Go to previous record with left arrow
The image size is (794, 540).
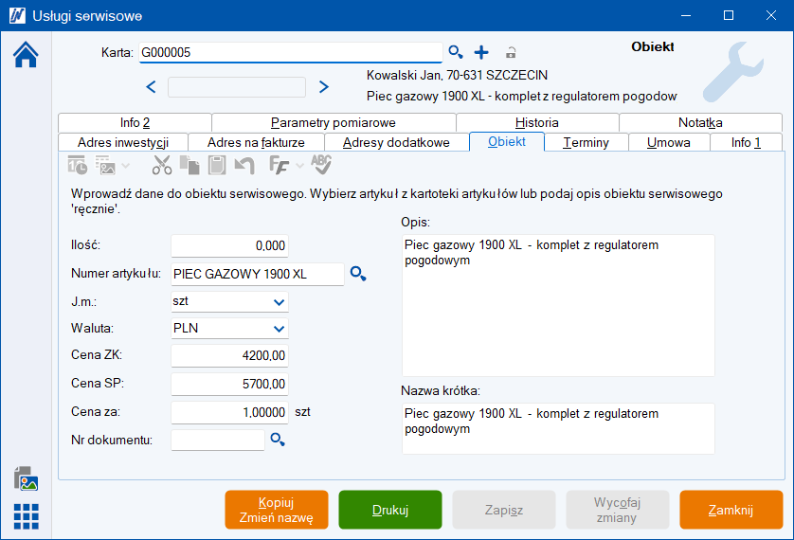coord(151,87)
